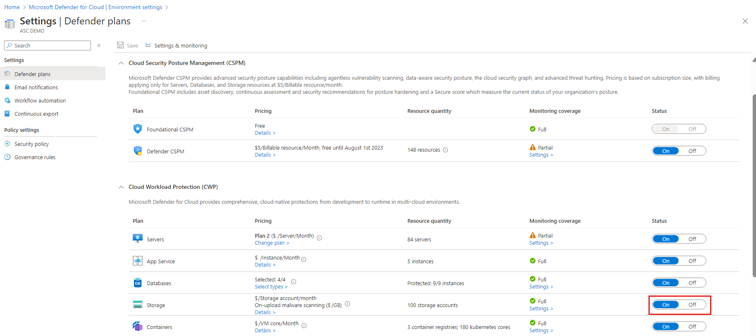This screenshot has width=756, height=336.
Task: Open Settings link for Storage monitoring coverage
Action: (541, 309)
